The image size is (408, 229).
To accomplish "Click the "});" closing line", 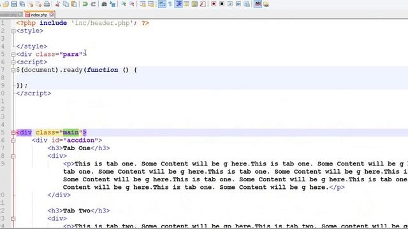I will pos(22,85).
